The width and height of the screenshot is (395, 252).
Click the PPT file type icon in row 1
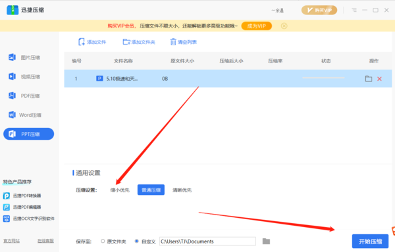point(99,79)
